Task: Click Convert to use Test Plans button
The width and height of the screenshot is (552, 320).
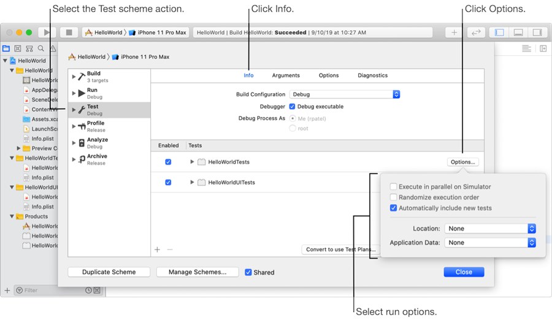Action: [x=341, y=250]
